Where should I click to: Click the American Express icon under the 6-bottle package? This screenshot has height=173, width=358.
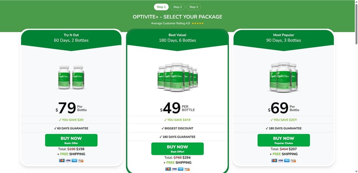181,169
